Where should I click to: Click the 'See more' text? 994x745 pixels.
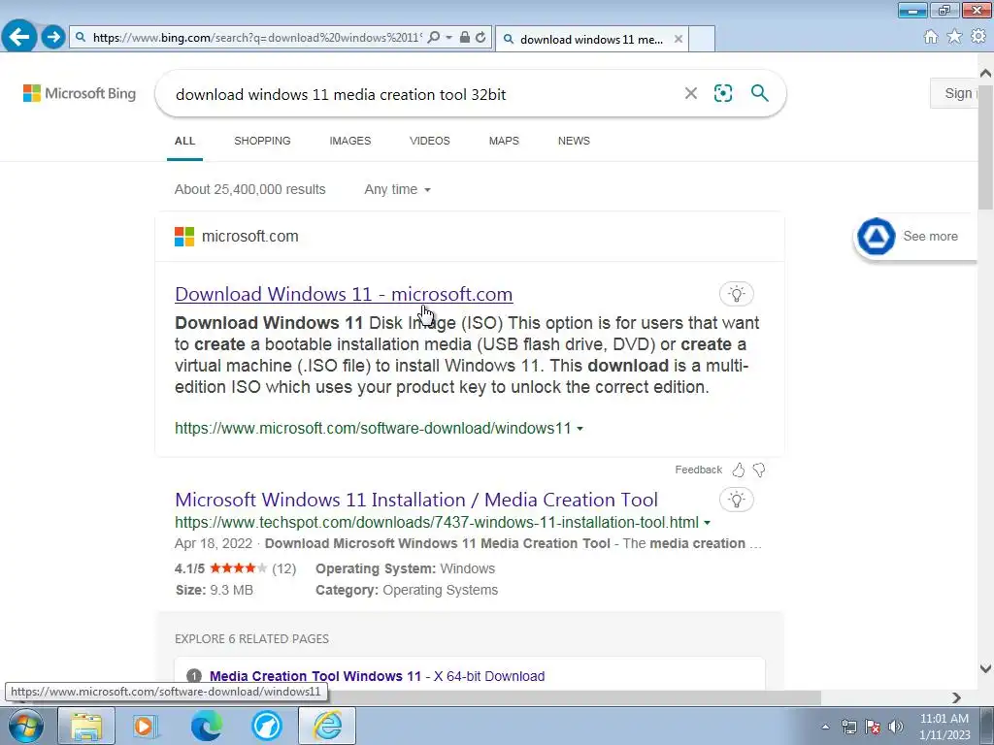930,237
